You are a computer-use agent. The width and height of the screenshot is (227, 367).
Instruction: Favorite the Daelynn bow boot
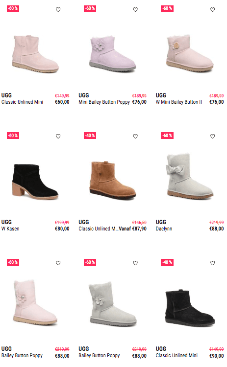click(x=212, y=136)
